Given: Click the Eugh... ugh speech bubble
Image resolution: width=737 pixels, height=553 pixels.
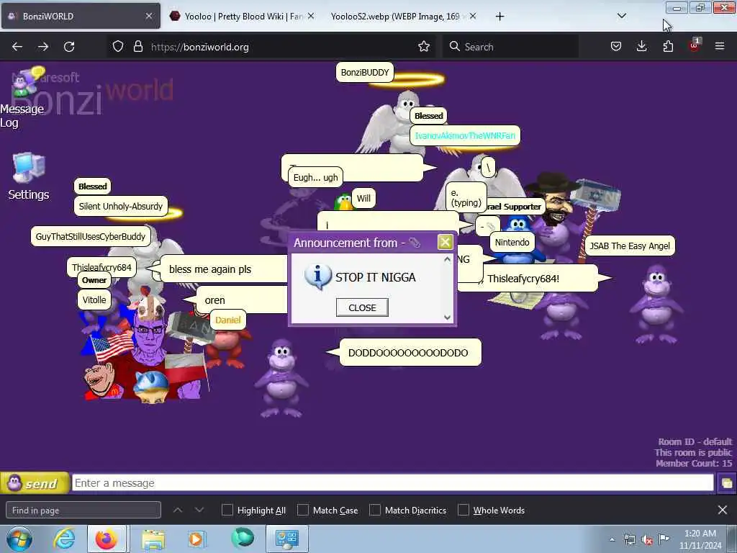Looking at the screenshot, I should pyautogui.click(x=315, y=177).
